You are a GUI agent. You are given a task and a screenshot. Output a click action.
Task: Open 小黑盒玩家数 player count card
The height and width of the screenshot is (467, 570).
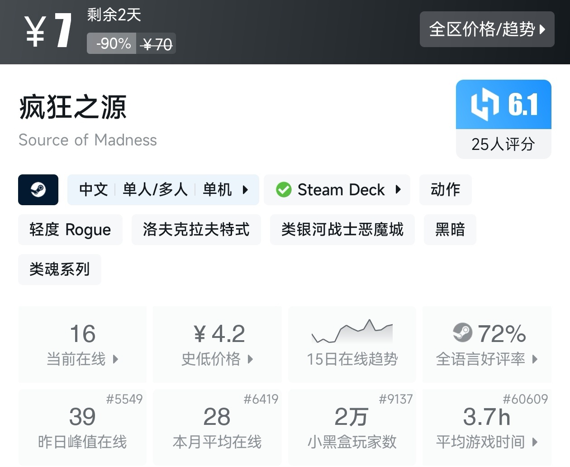coord(352,427)
